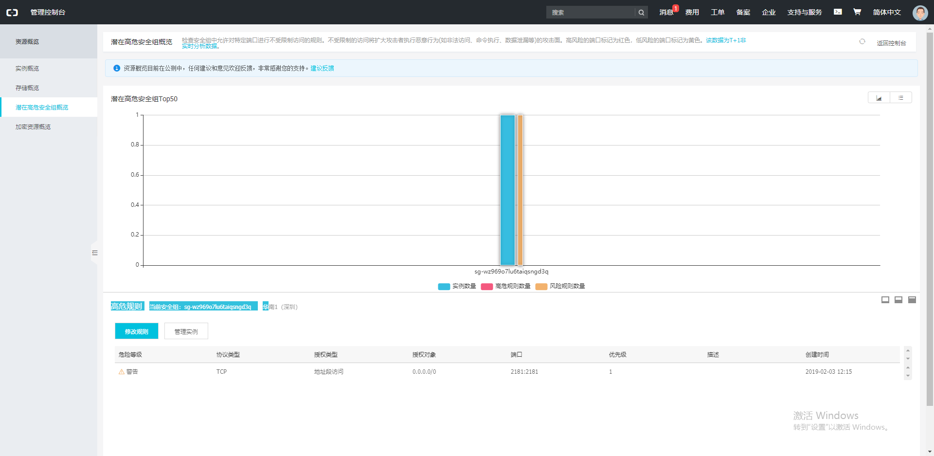Click the 协议类型 column header

tap(228, 355)
